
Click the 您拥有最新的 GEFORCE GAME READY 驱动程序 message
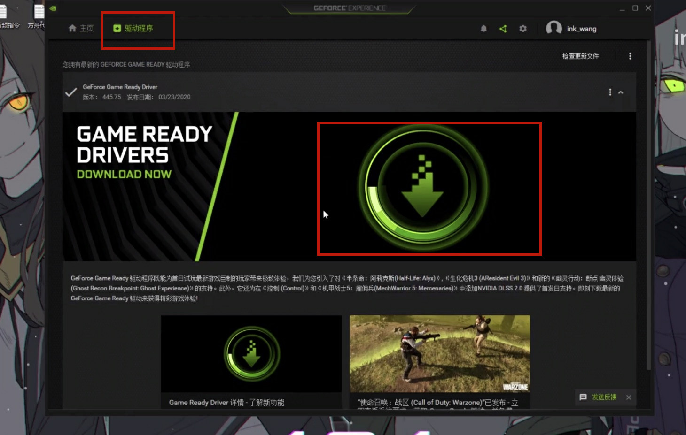click(x=126, y=65)
